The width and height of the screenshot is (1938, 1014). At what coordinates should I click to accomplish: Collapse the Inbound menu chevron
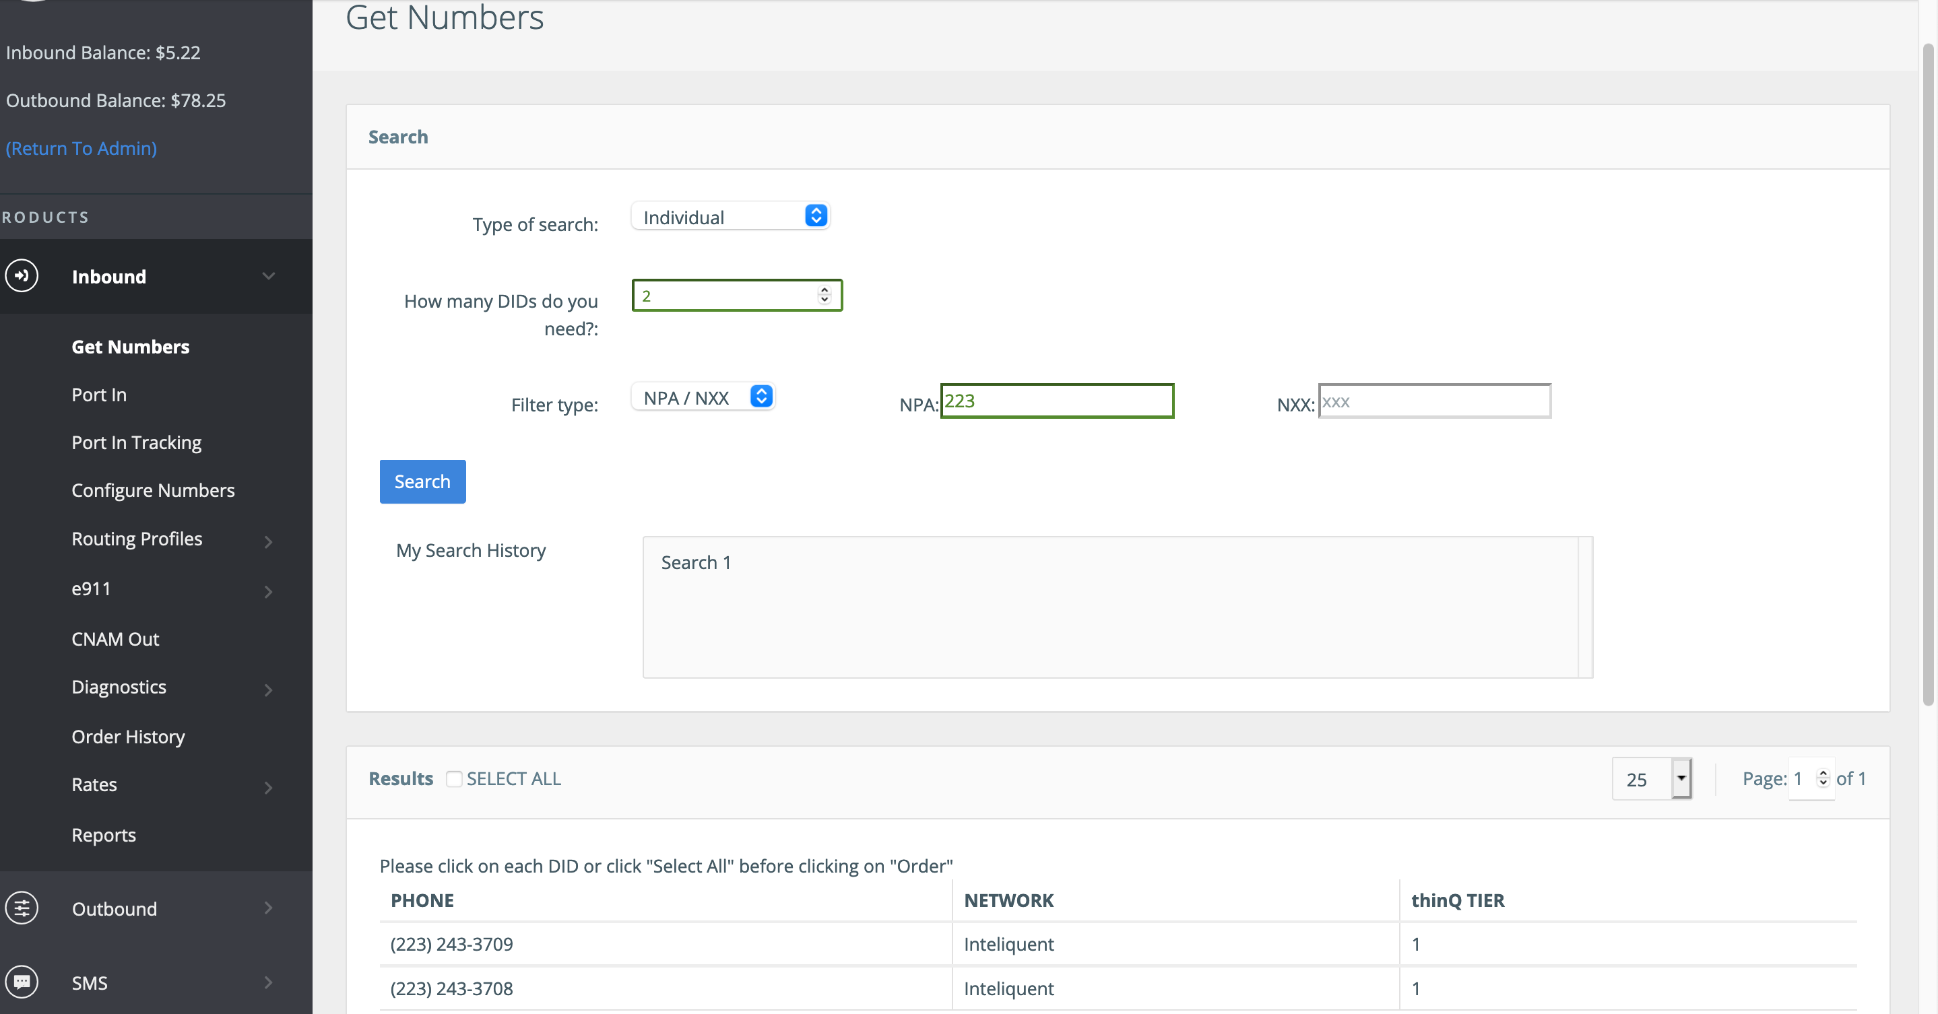269,276
